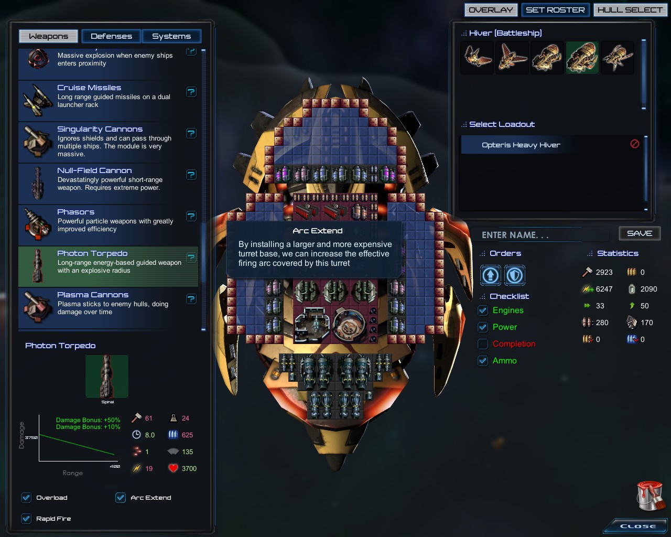Switch to the Defenses tab
Viewport: 671px width, 537px height.
click(x=111, y=36)
